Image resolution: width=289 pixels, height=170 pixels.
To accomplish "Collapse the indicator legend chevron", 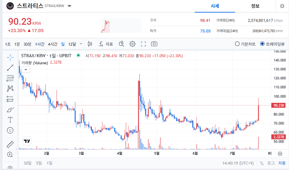I will pos(26,69).
